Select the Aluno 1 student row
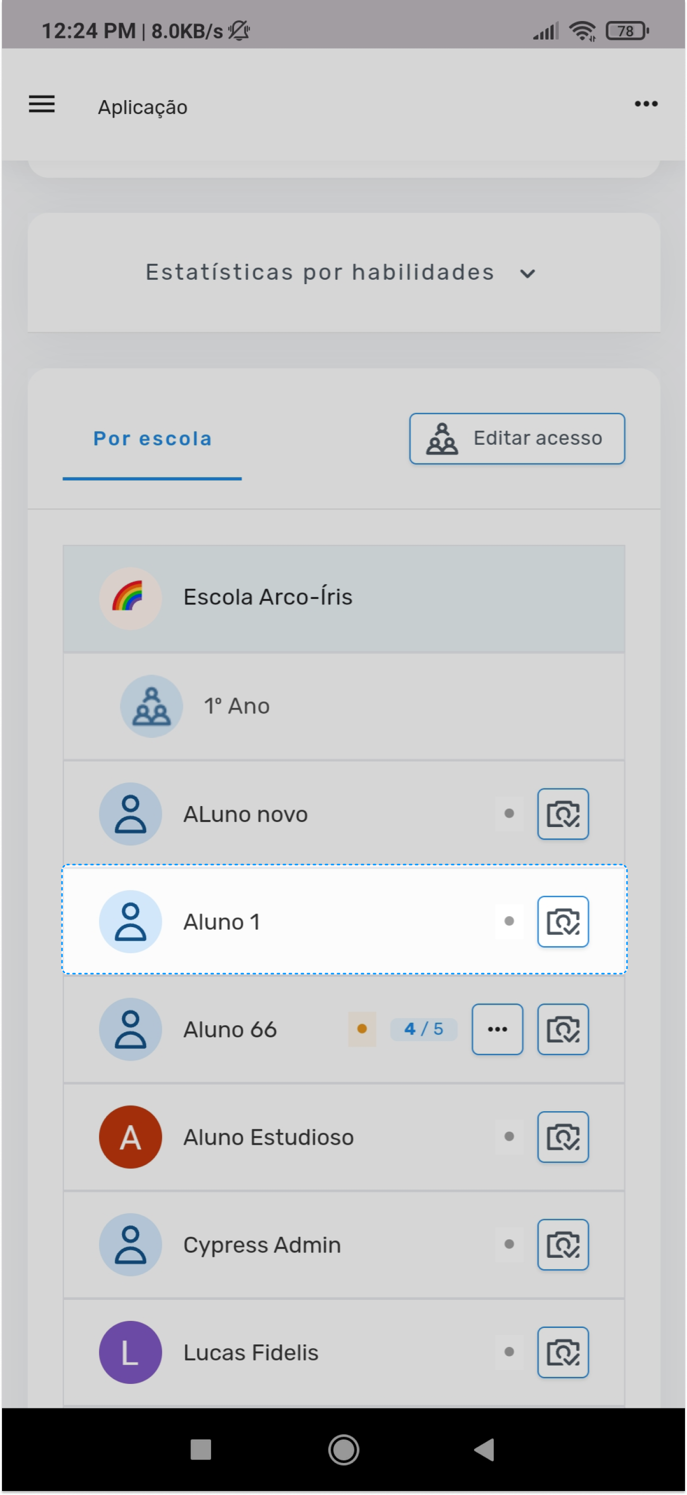 pos(344,920)
